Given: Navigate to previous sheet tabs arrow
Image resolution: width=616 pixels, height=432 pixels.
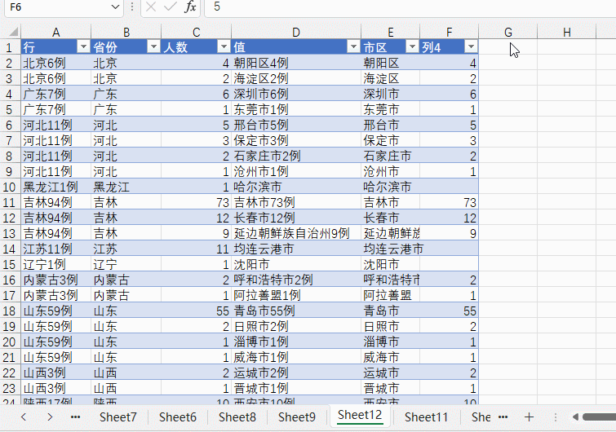Looking at the screenshot, I should (x=24, y=417).
